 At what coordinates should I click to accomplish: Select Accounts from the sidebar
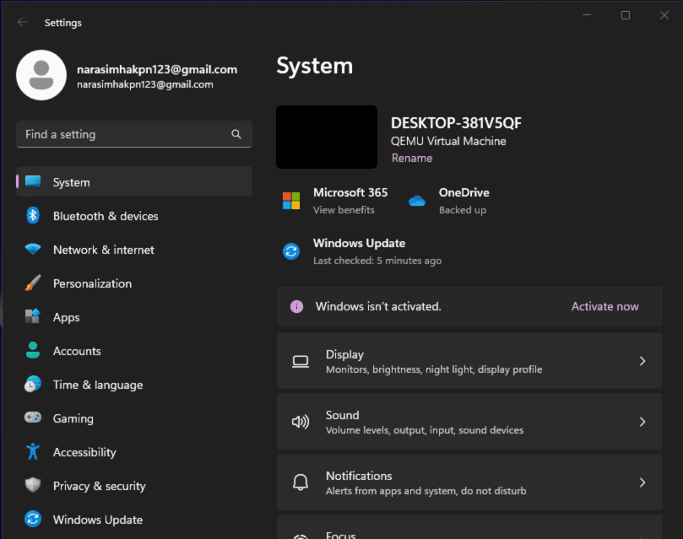click(77, 351)
